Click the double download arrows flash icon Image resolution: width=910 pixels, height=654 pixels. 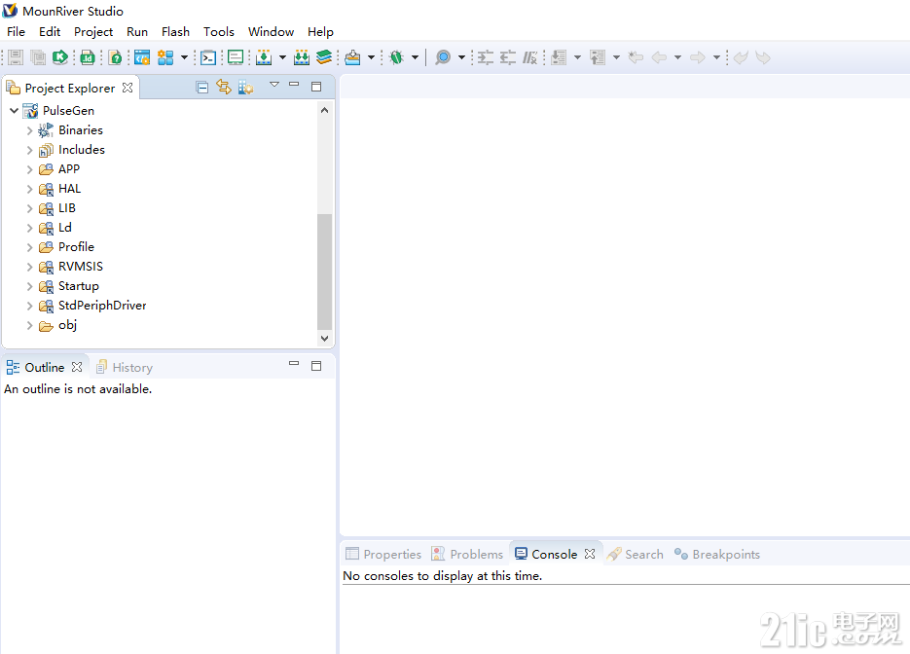(x=302, y=57)
